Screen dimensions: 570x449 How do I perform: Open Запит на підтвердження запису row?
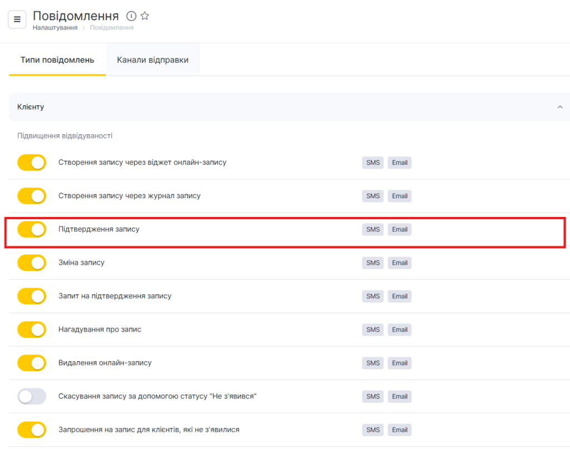(x=115, y=296)
